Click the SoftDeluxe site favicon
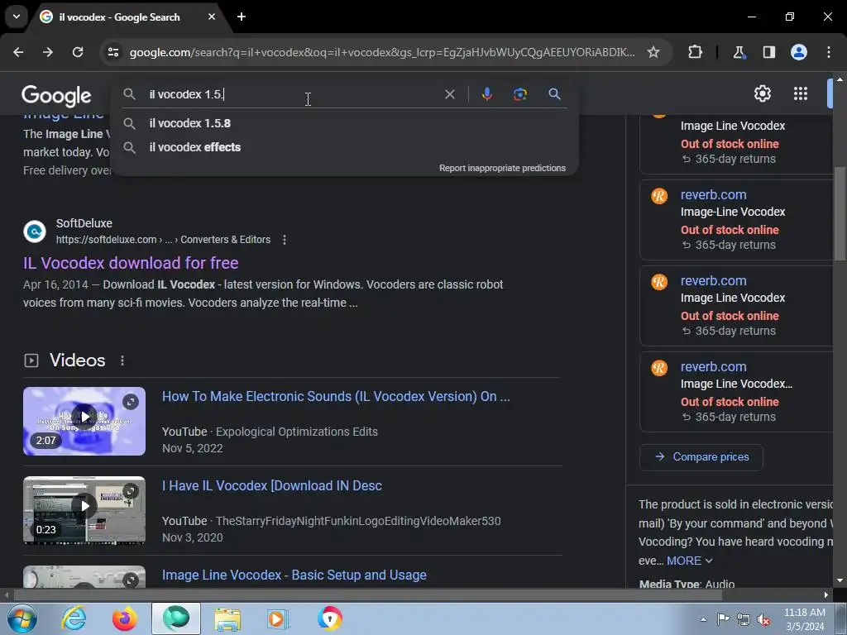Viewport: 847px width, 635px height. 35,232
